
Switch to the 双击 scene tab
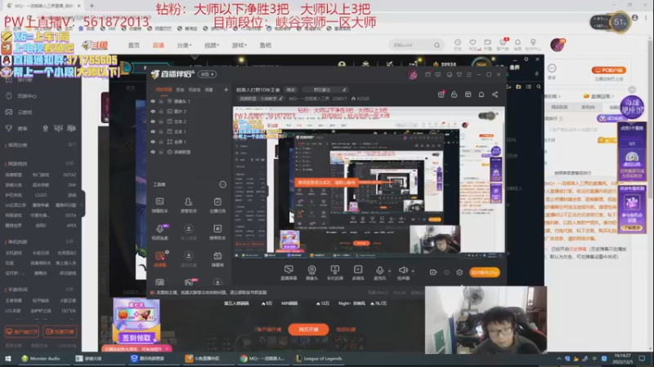(x=180, y=90)
